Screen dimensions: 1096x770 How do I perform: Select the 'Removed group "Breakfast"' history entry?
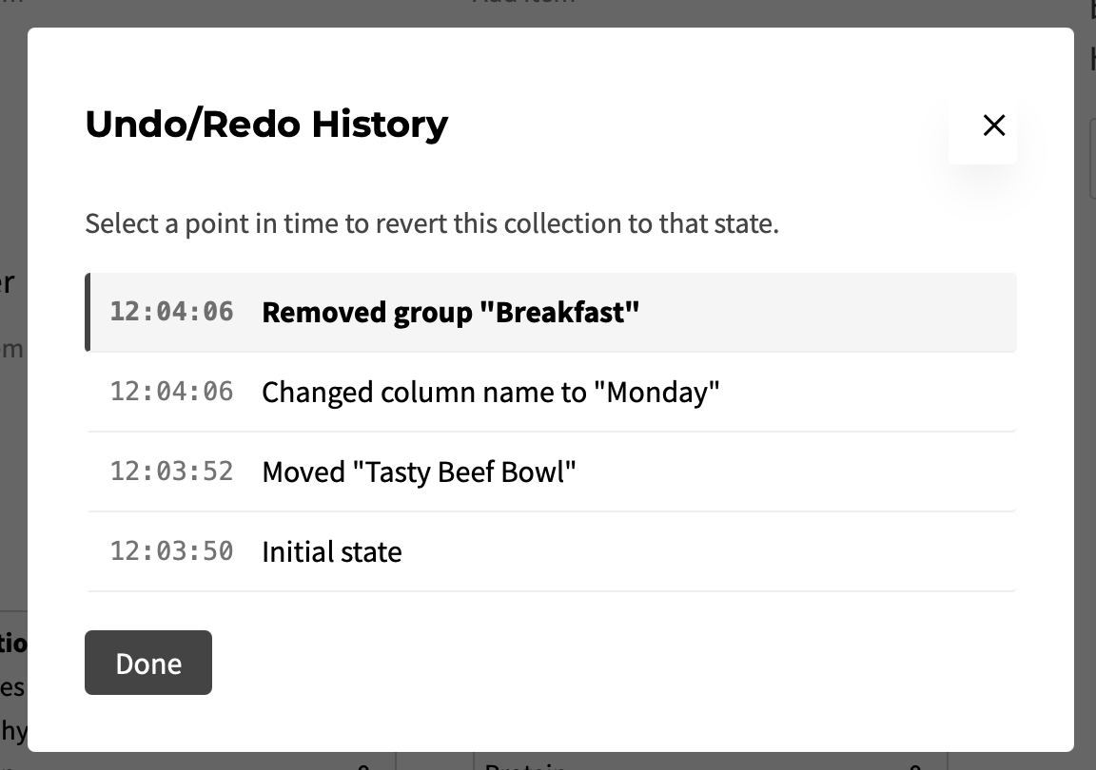tap(450, 312)
